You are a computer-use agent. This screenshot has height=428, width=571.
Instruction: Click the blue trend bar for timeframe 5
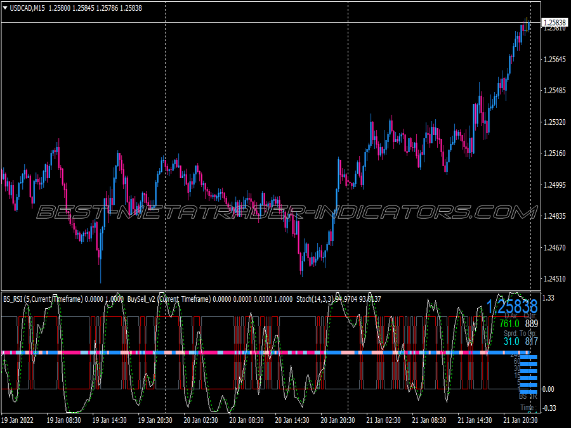(x=528, y=385)
